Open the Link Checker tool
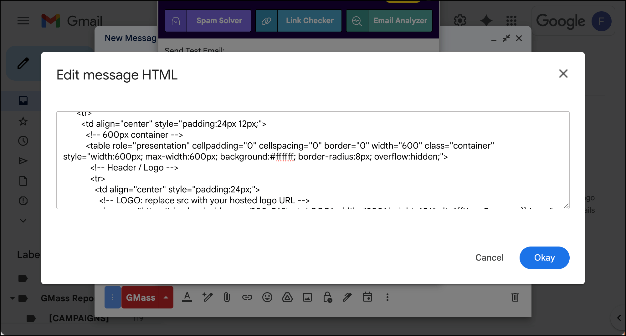This screenshot has height=336, width=626. pos(309,21)
